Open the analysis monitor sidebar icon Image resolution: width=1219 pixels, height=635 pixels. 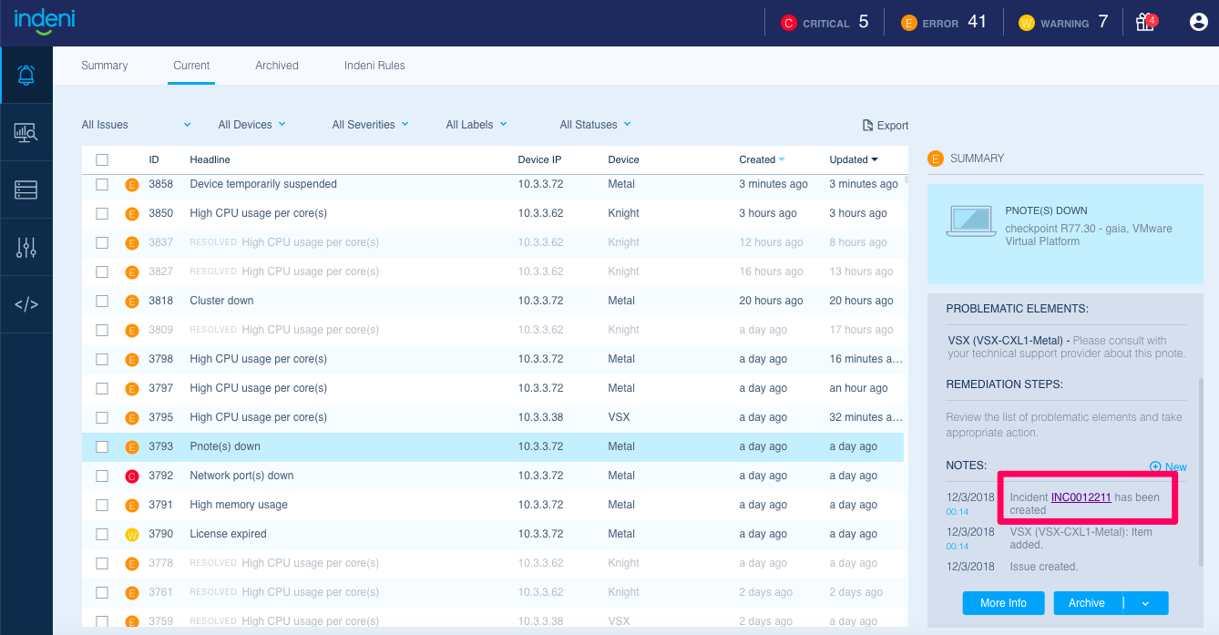coord(26,133)
